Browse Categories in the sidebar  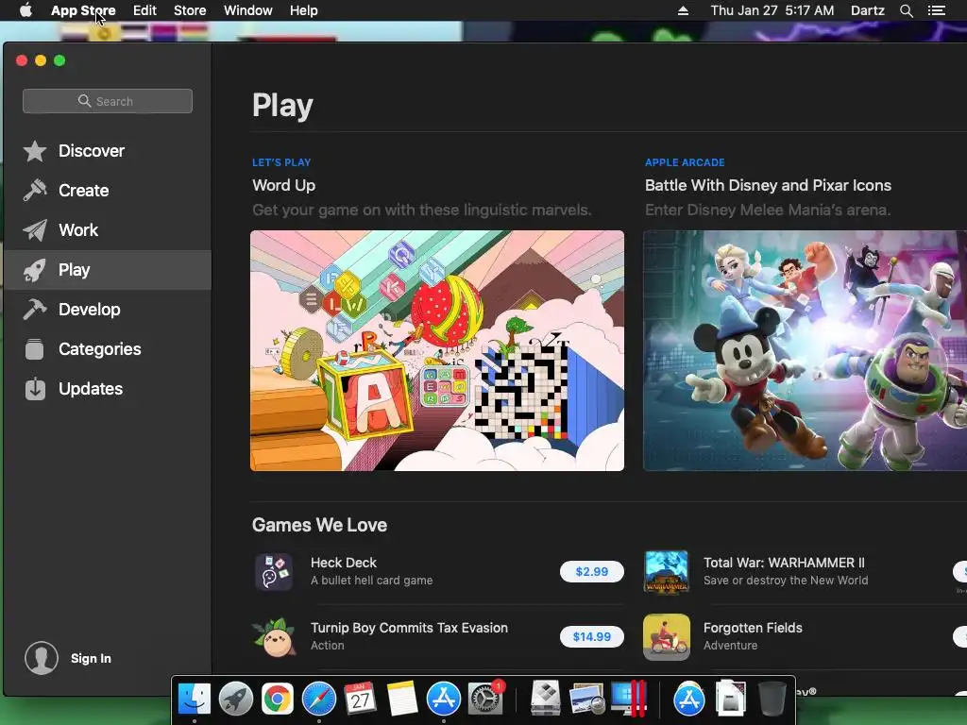pyautogui.click(x=108, y=349)
